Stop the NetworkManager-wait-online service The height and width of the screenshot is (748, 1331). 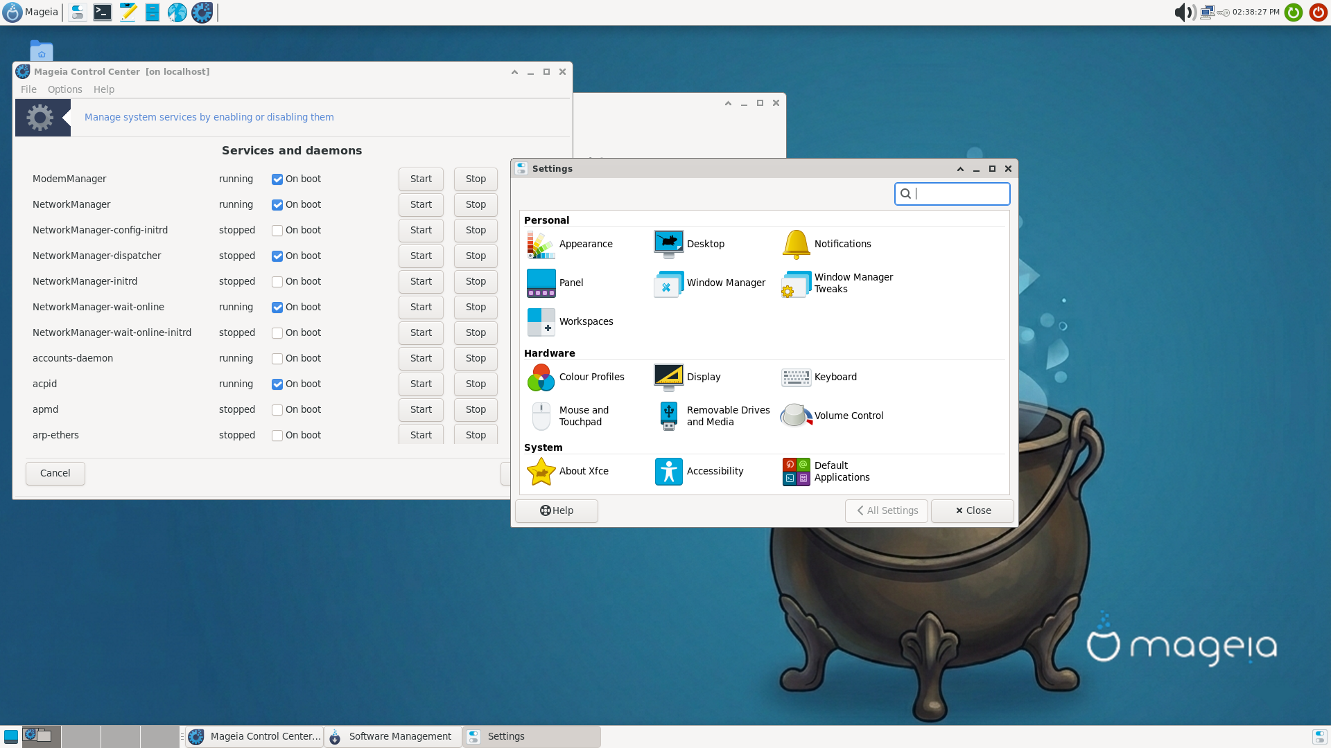(x=476, y=307)
